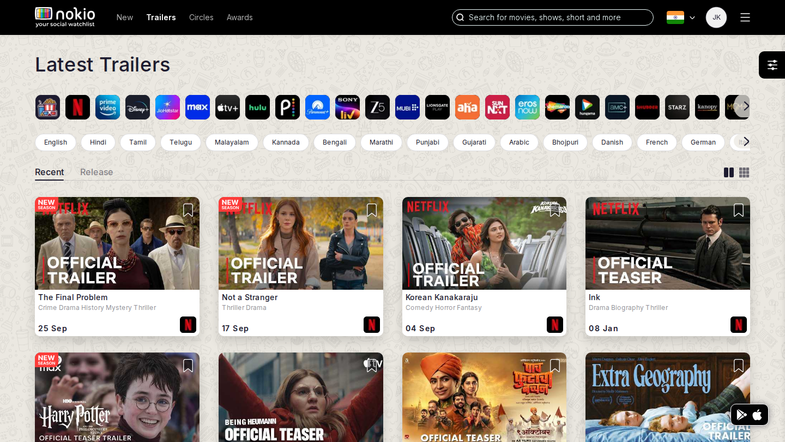Select the Prime Video provider icon
785x442 pixels.
107,107
